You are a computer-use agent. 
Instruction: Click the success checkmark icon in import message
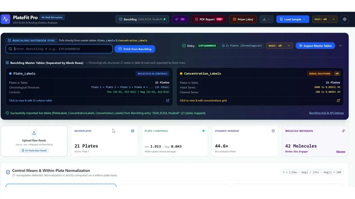[7, 113]
